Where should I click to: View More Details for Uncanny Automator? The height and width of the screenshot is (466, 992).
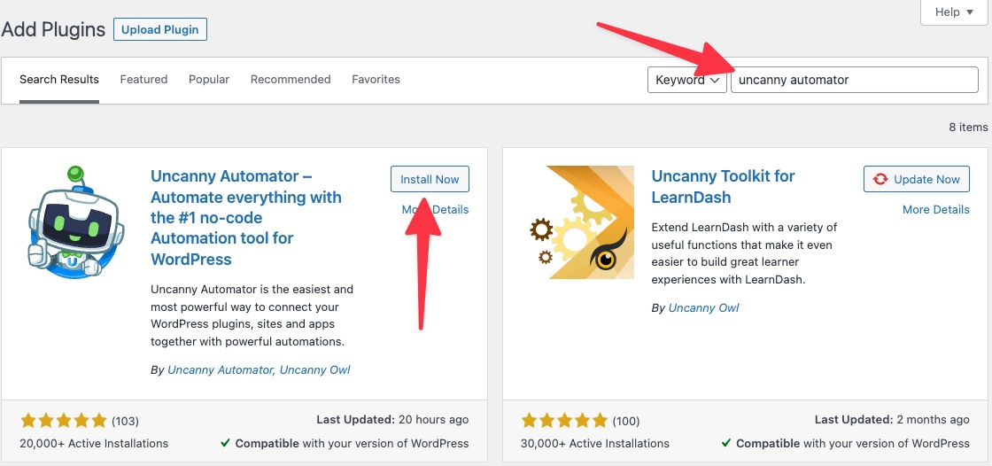pyautogui.click(x=435, y=210)
